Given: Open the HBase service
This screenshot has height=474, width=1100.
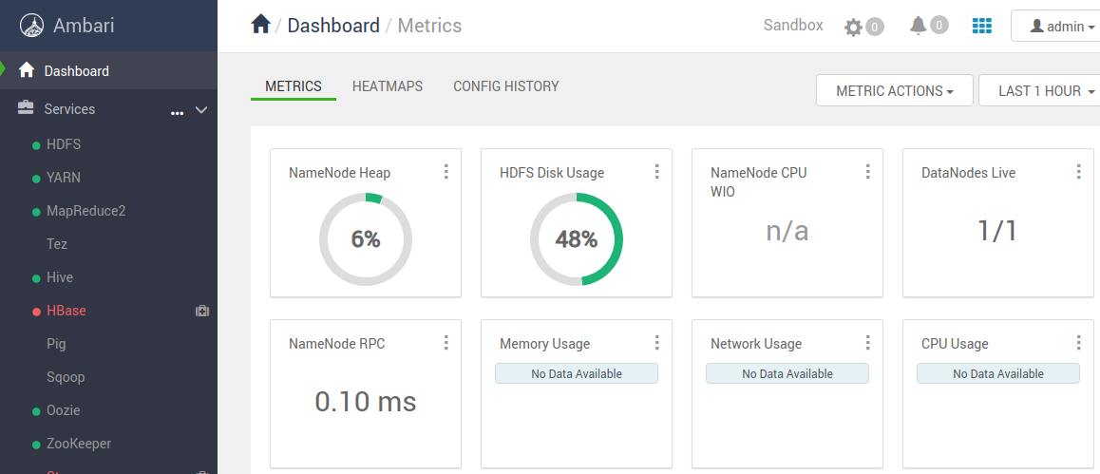Looking at the screenshot, I should (x=66, y=311).
